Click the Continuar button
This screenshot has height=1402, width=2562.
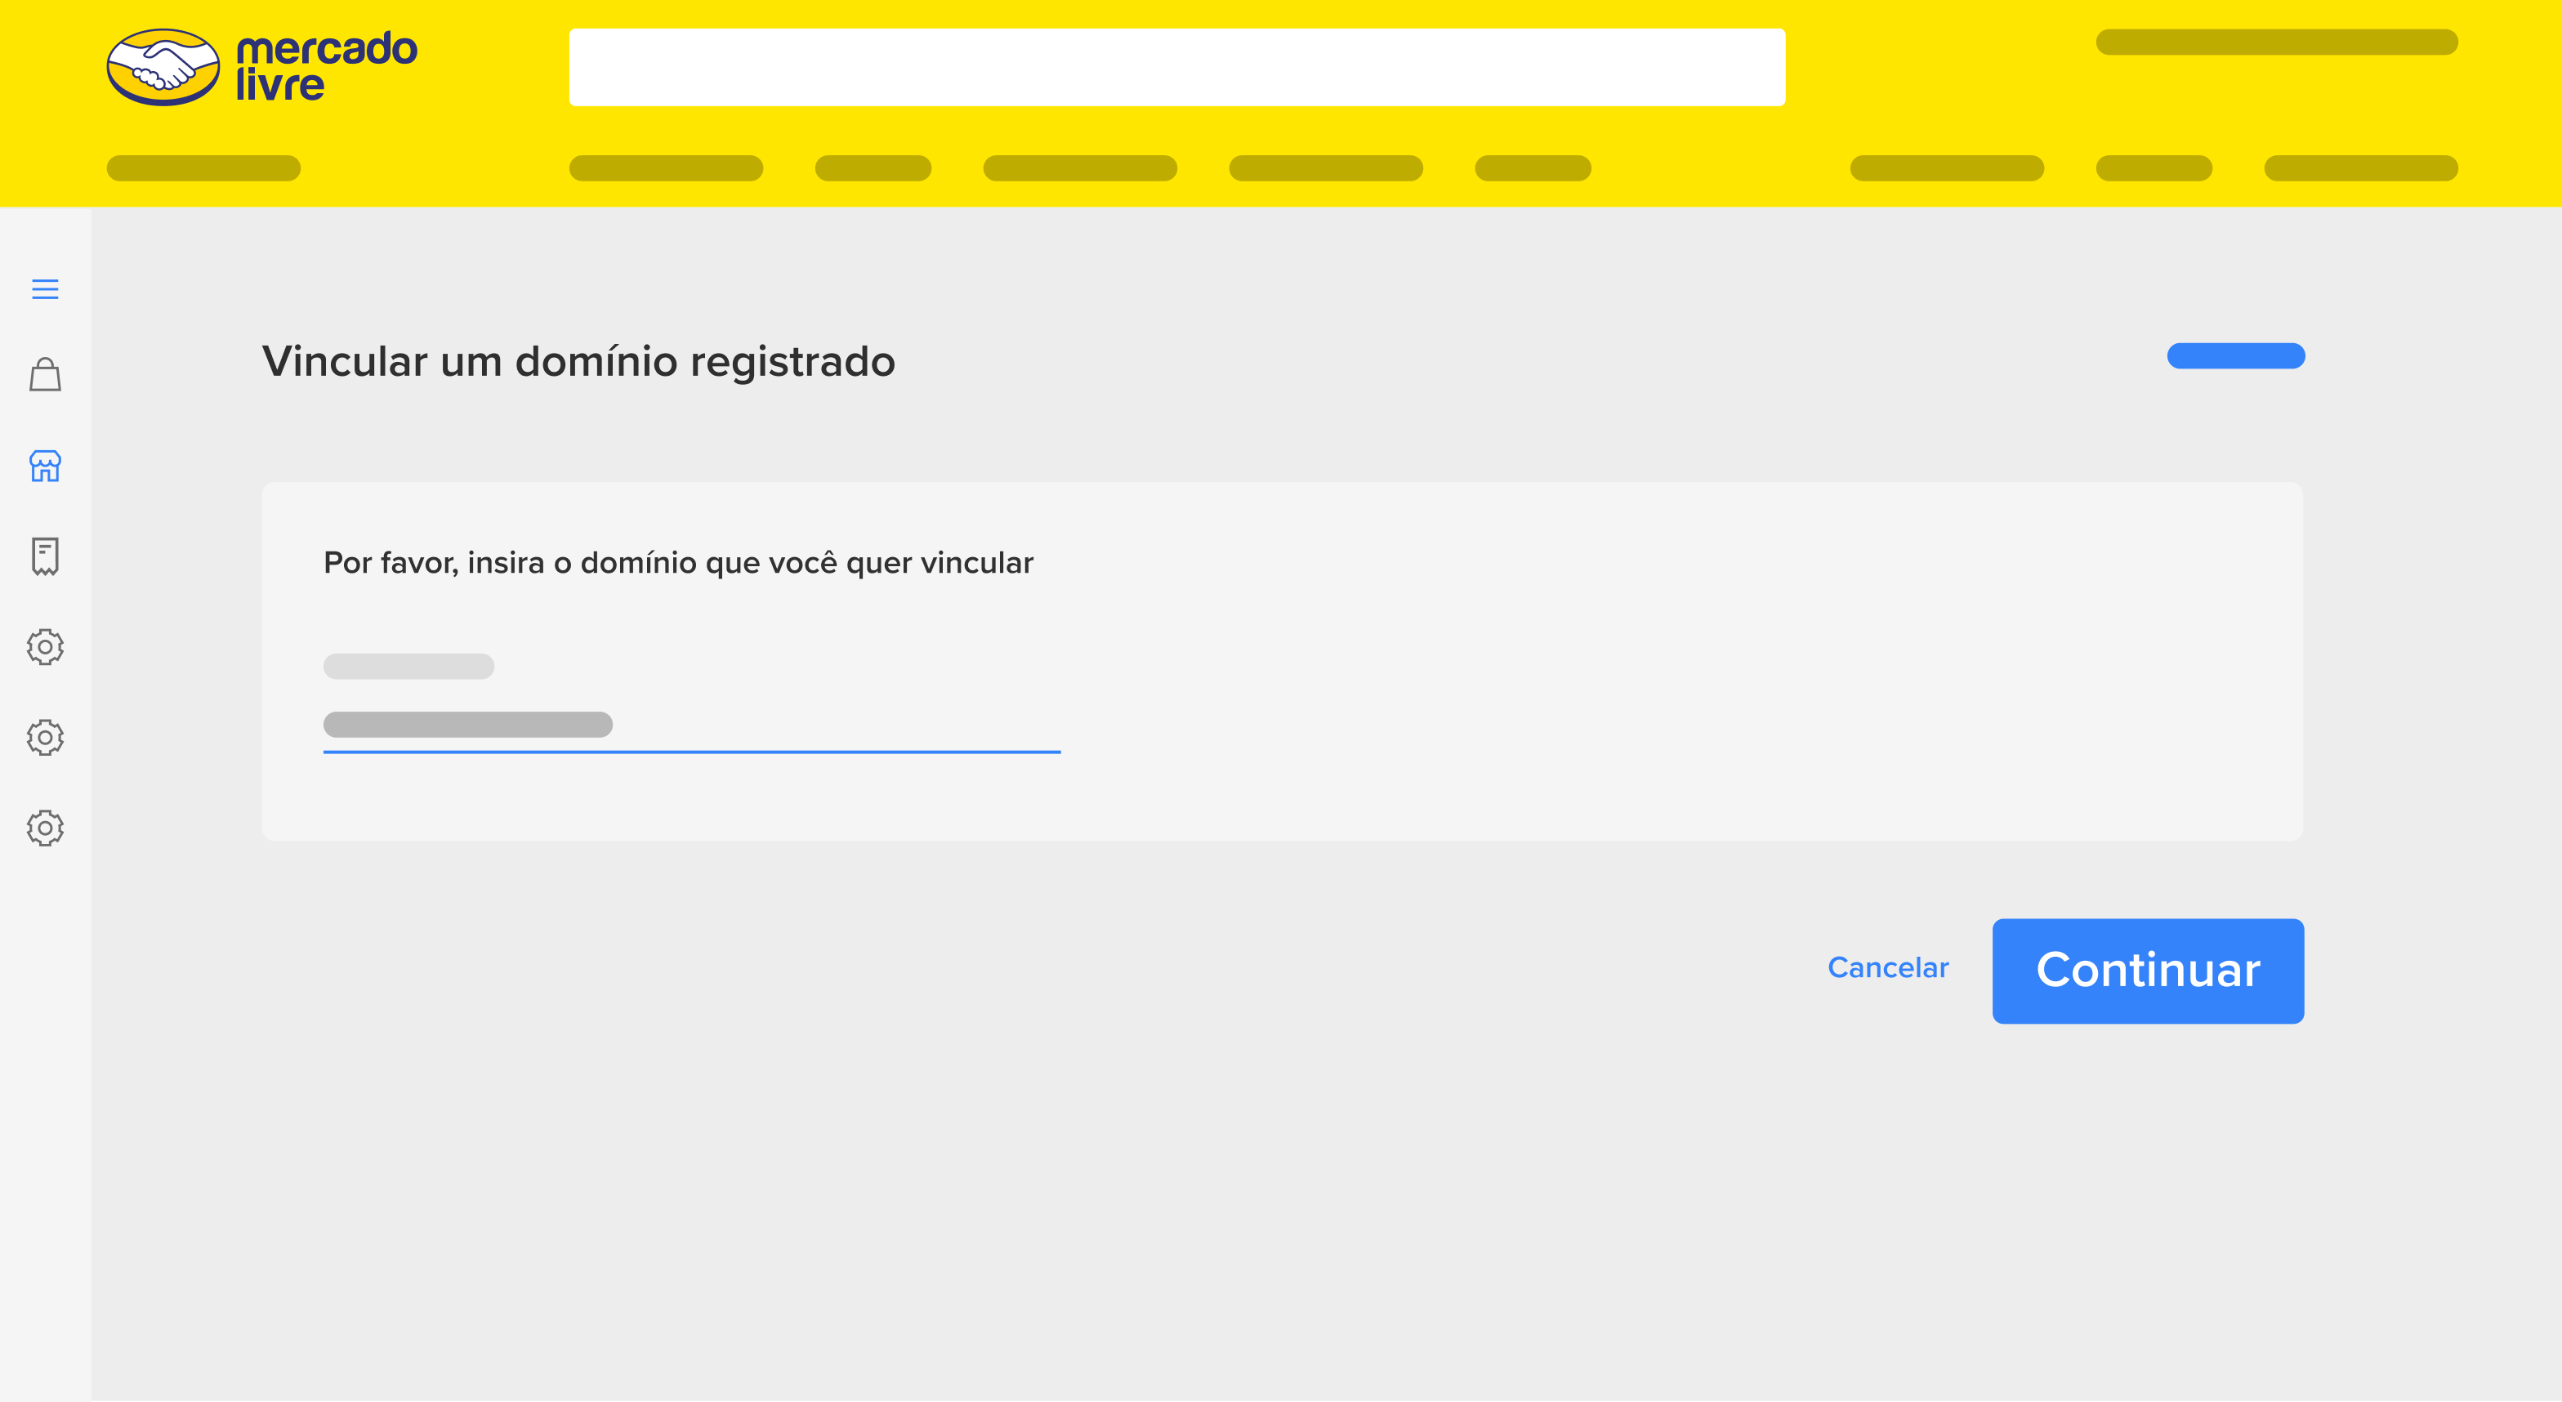(2147, 971)
